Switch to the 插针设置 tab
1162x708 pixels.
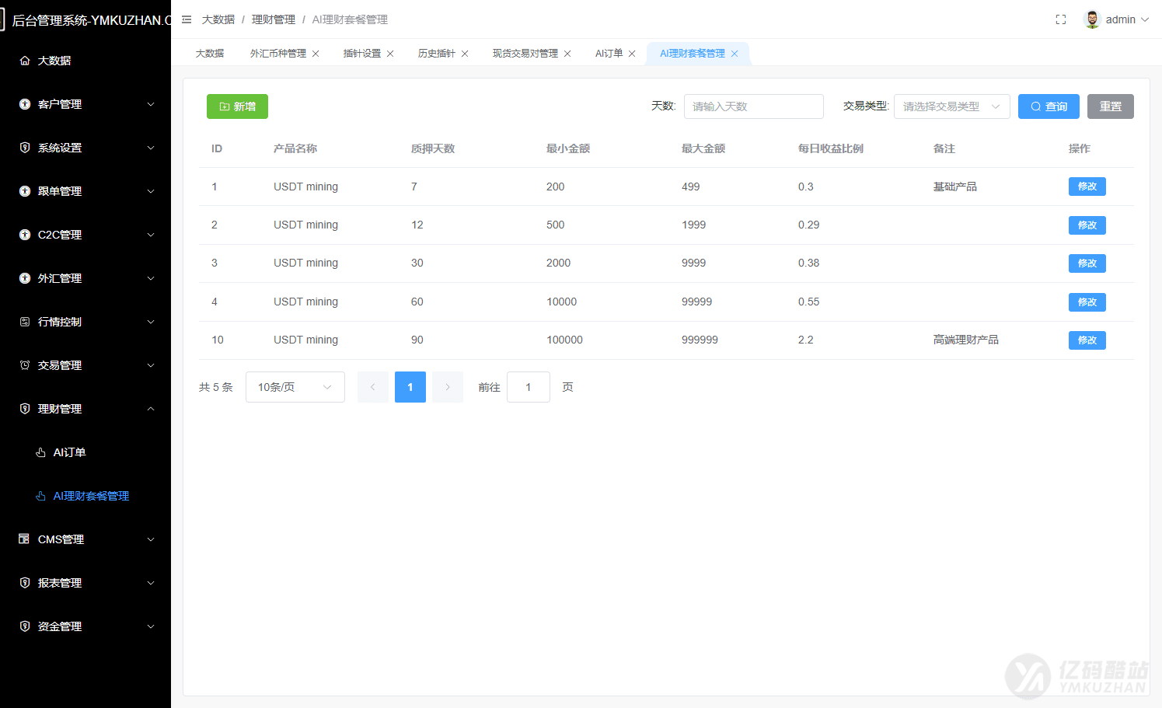[362, 54]
